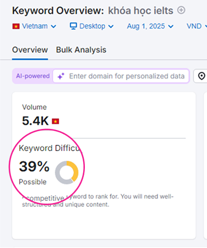Switch to the Bulk Analysis tab

(81, 50)
